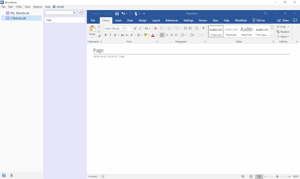
Task: Open the bullets list dropdown
Action: pyautogui.click(x=166, y=29)
